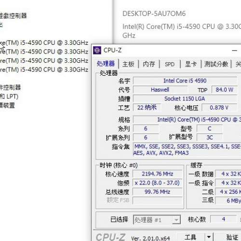Open the 处理器 #1 selection dropdown
This screenshot has height=241, width=241.
click(157, 220)
